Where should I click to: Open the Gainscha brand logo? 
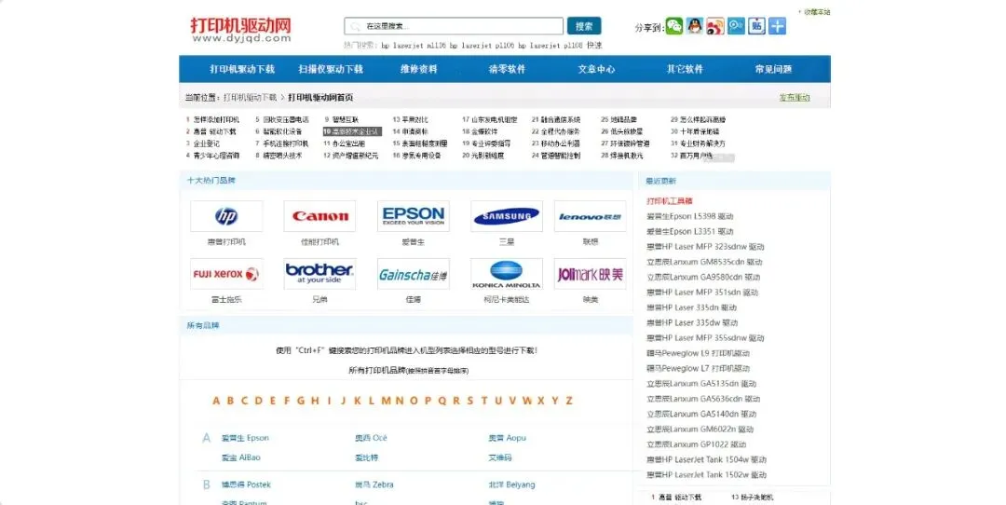point(414,274)
